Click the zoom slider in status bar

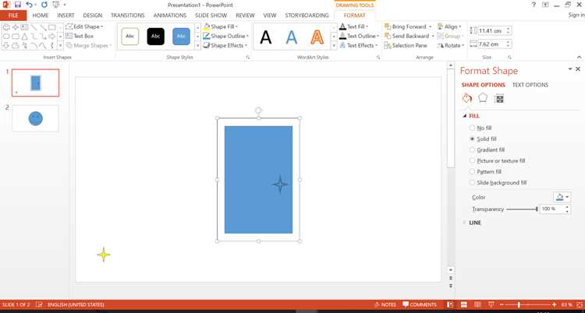point(528,304)
